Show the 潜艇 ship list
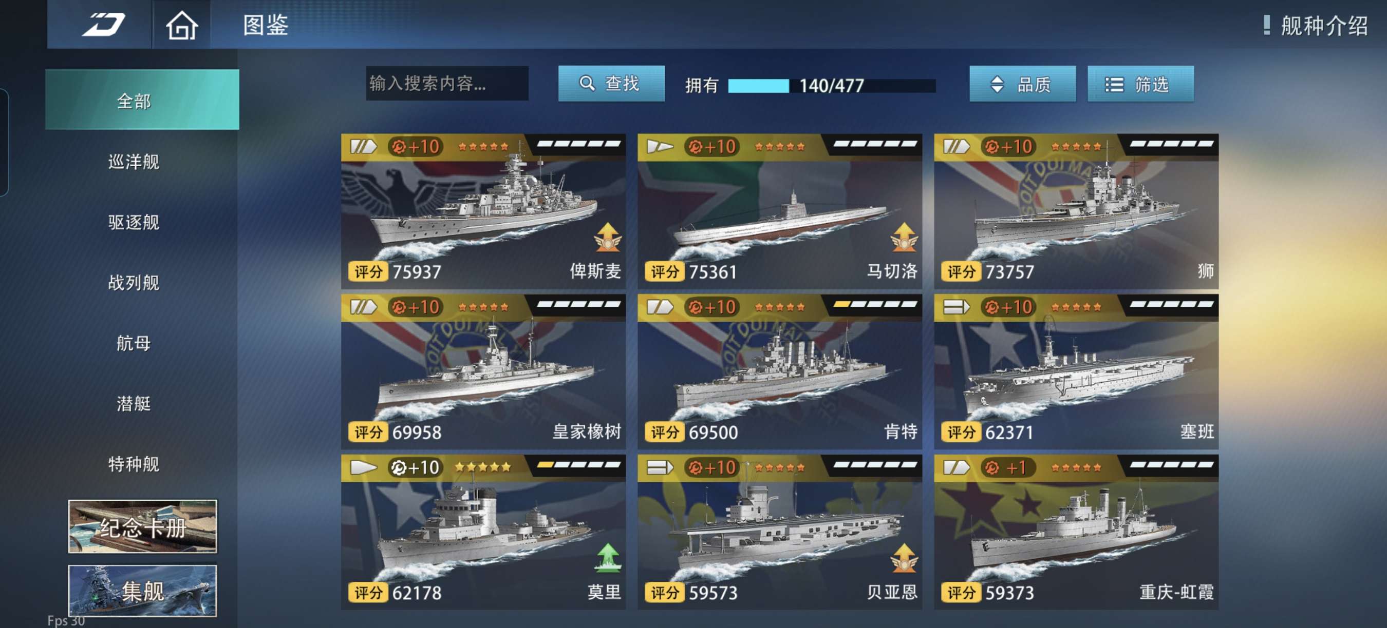The image size is (1387, 628). point(134,403)
